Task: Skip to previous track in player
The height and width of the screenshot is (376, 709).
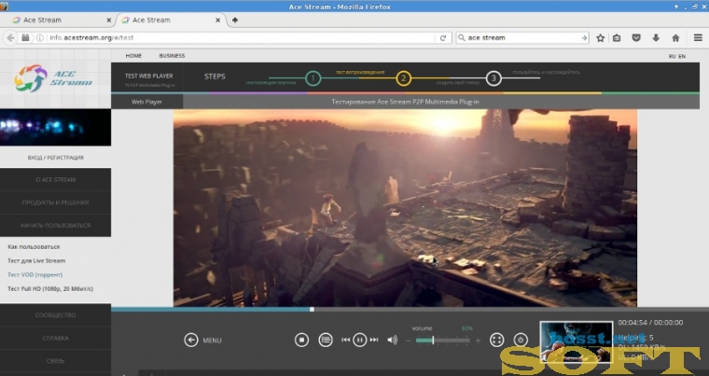Action: (345, 340)
